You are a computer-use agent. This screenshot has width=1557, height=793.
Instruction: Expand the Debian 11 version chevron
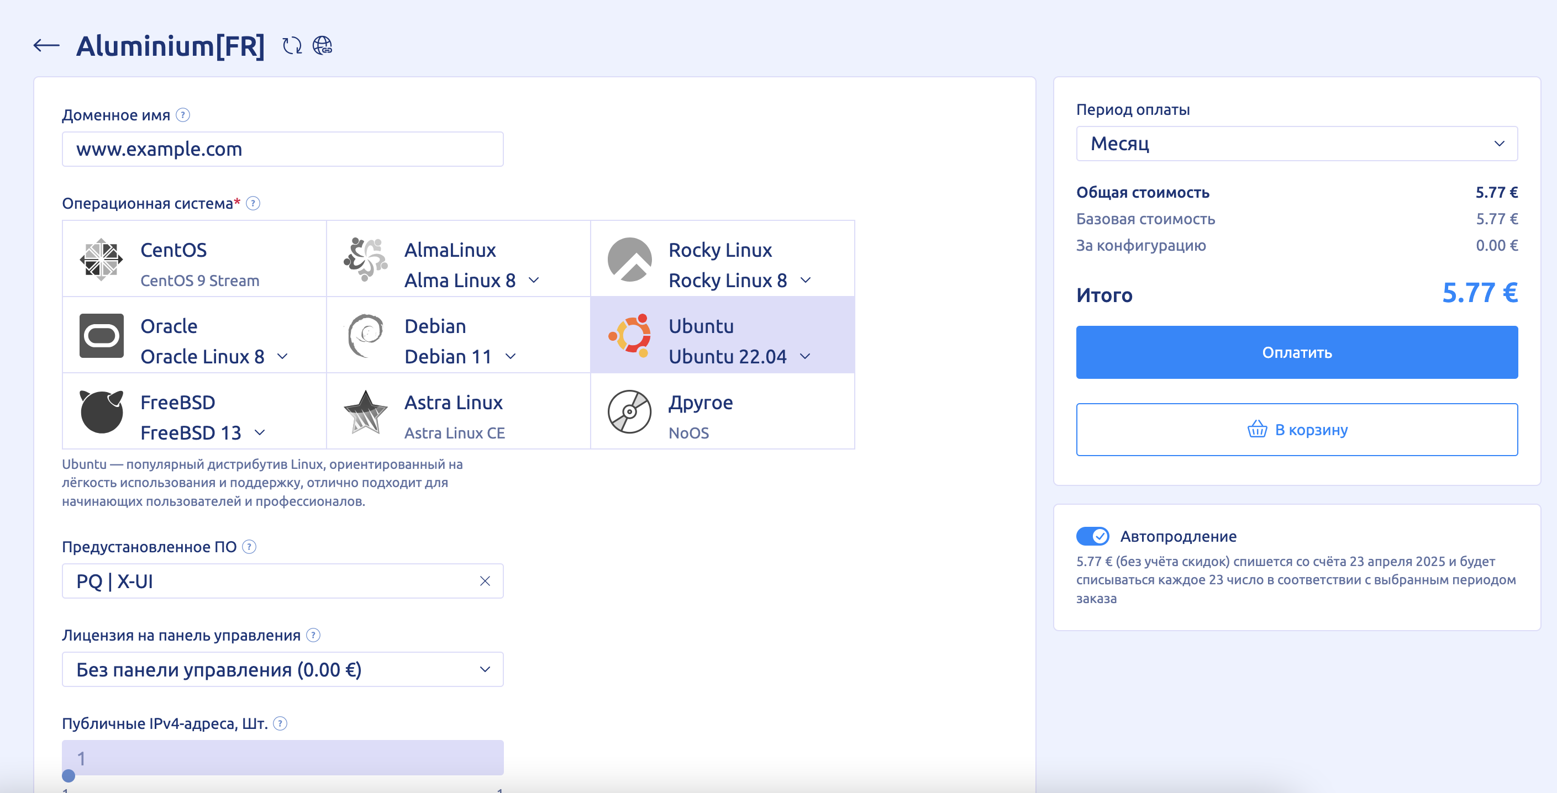[x=511, y=356]
